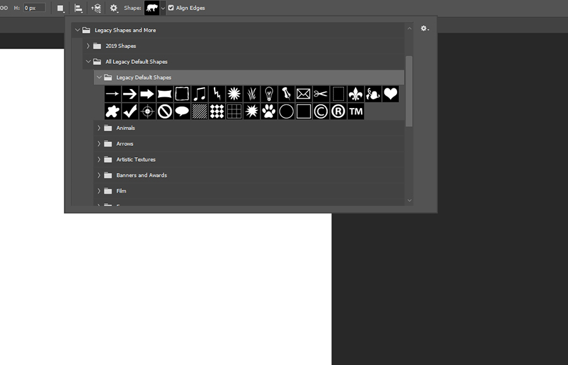The image size is (568, 365).
Task: Choose the push pin shape
Action: point(286,94)
